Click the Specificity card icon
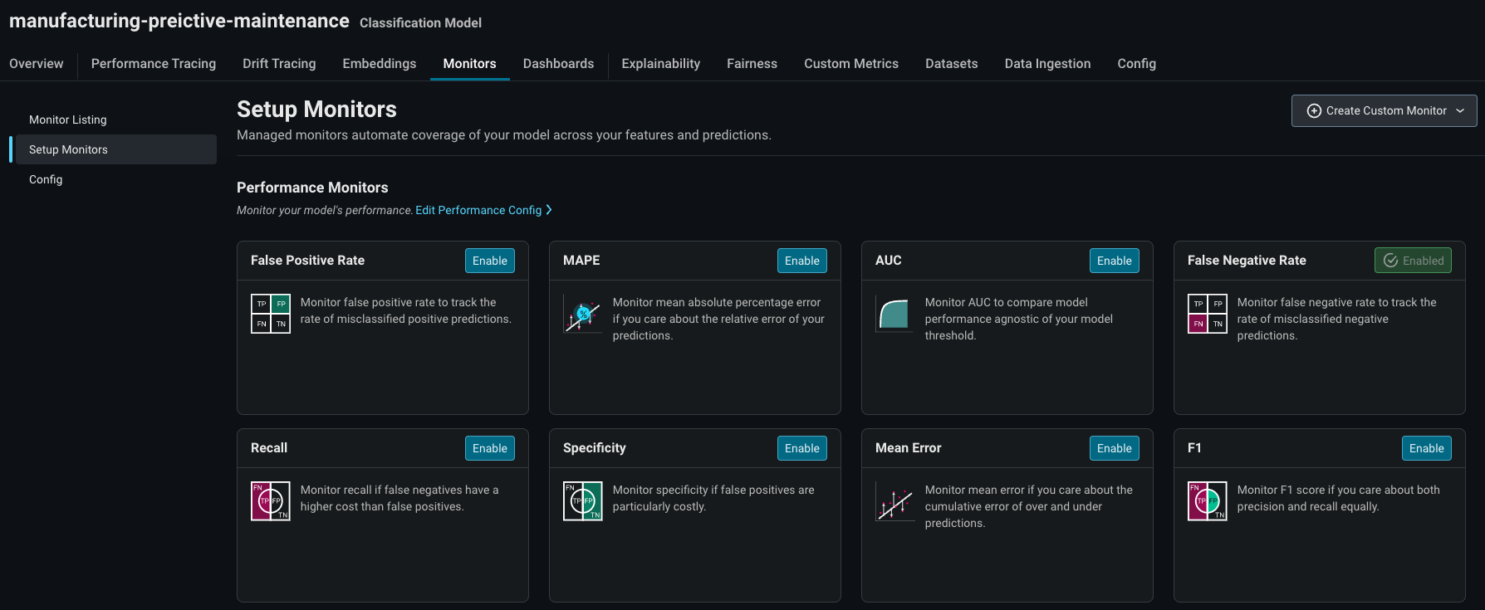The image size is (1485, 610). (583, 501)
